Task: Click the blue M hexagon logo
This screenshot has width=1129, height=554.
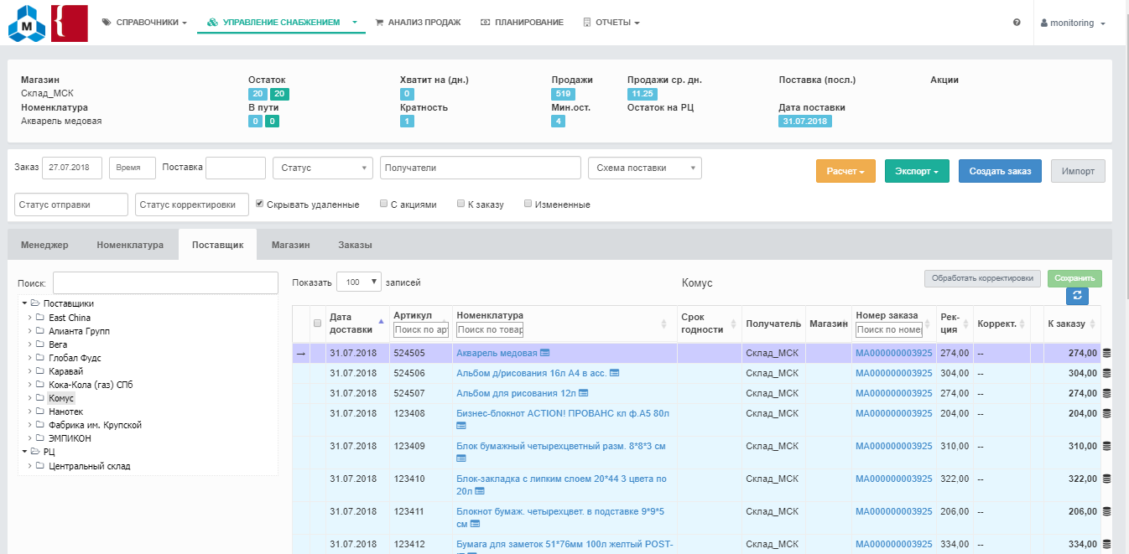Action: [x=27, y=23]
